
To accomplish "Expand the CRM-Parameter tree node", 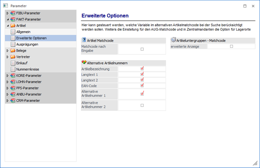I will tap(7, 100).
